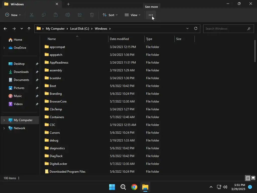Open the clock and date panel
Screen dimensions: 257x193
point(238,187)
